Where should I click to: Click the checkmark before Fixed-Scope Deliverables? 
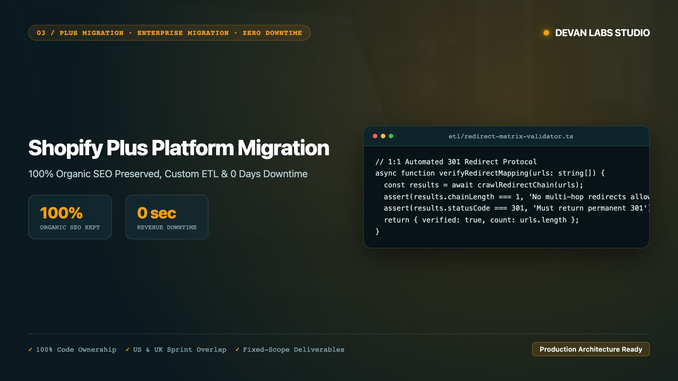tap(237, 349)
